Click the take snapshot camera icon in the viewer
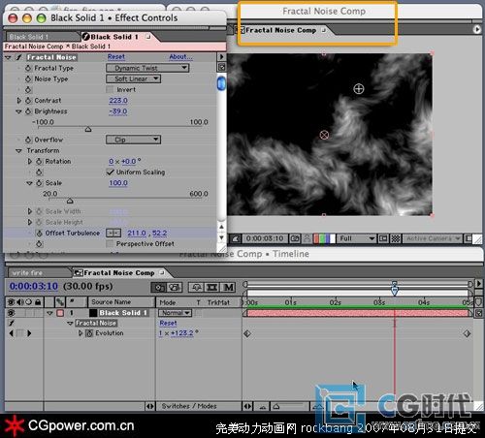This screenshot has height=438, width=485. pos(295,238)
